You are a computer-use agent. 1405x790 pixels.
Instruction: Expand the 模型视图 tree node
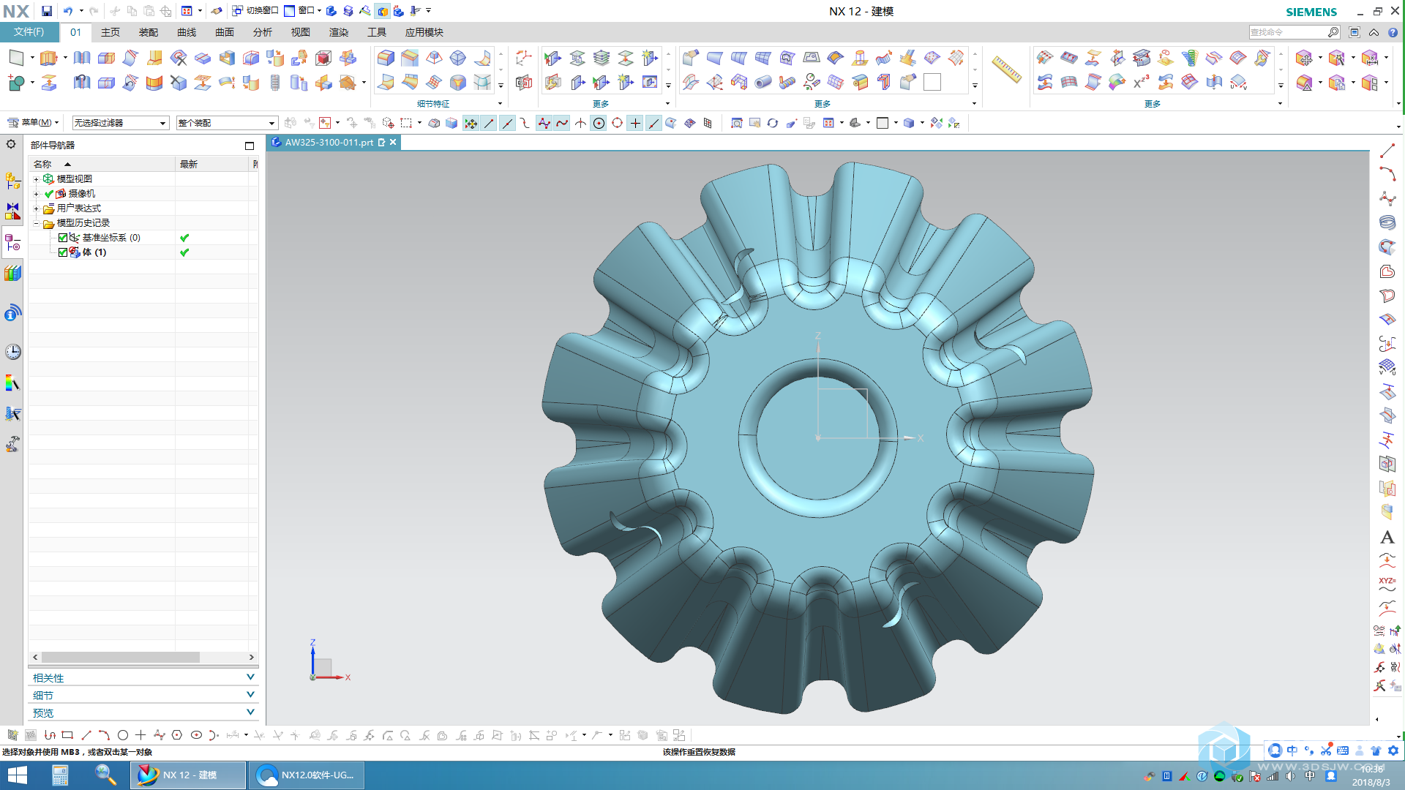[36, 178]
